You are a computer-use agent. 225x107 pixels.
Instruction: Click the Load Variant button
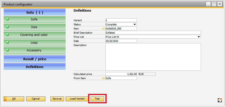pos(77,99)
